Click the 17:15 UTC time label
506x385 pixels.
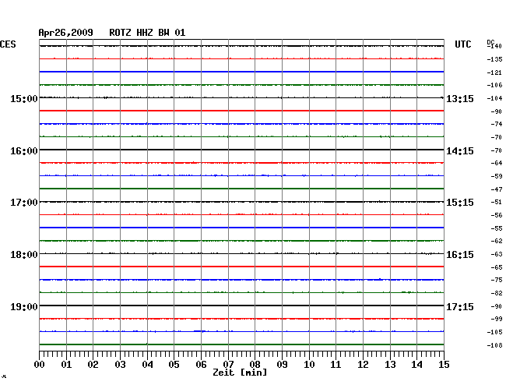click(x=460, y=306)
